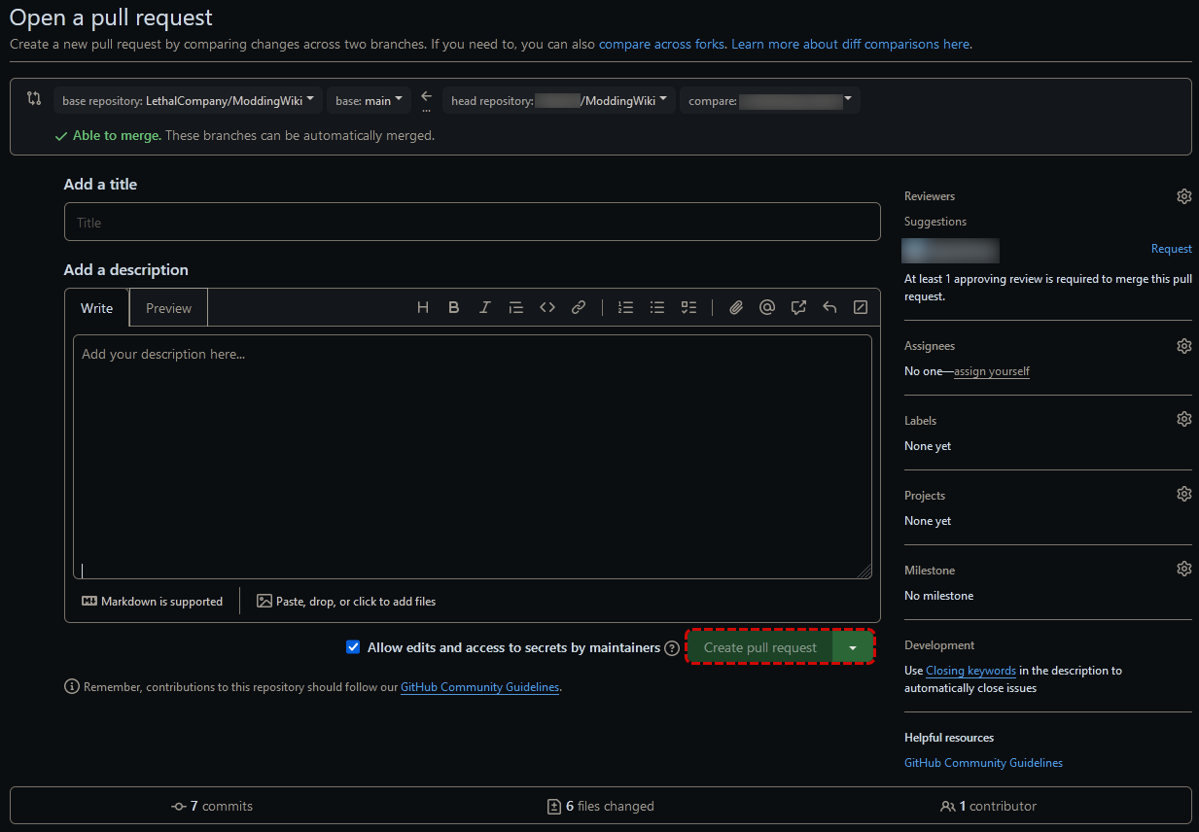This screenshot has height=832, width=1199.
Task: Expand the compare branch selector
Action: pyautogui.click(x=769, y=100)
